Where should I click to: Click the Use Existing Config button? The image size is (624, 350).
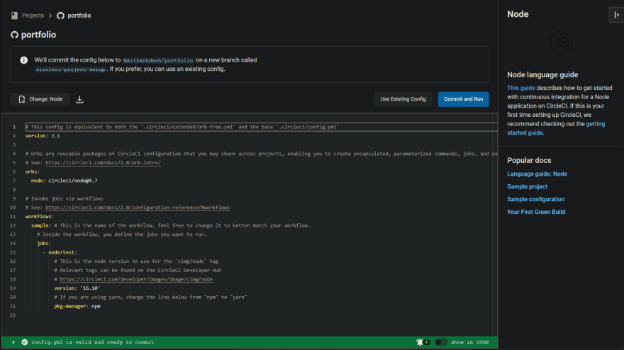click(x=403, y=99)
